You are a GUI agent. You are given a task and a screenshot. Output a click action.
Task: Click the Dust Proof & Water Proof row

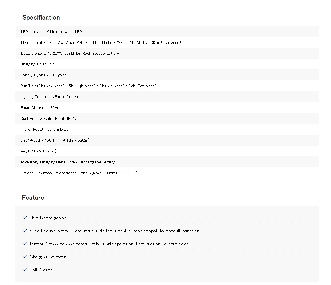[x=167, y=118]
